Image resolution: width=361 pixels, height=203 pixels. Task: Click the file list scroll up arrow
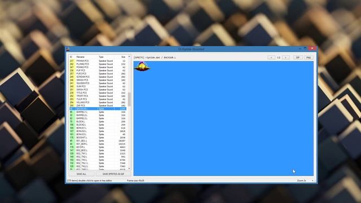tap(129, 56)
